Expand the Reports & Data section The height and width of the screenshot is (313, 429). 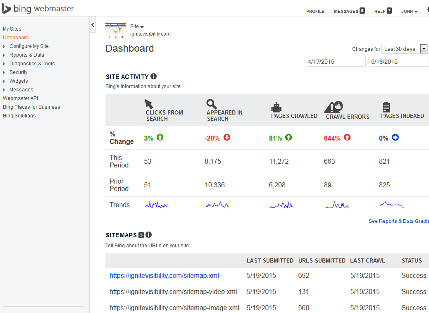[x=4, y=55]
